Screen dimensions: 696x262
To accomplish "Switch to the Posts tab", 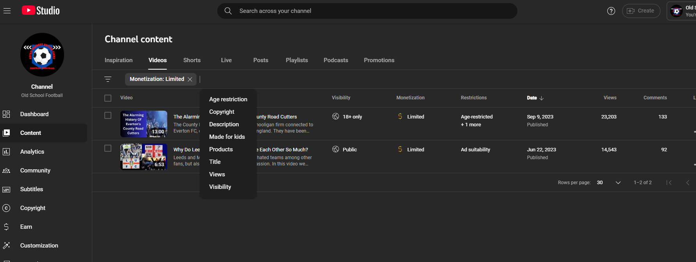I will pos(261,60).
